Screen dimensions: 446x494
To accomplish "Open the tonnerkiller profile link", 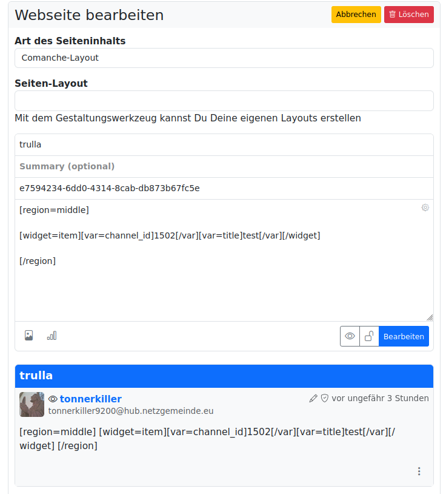I will click(x=90, y=399).
